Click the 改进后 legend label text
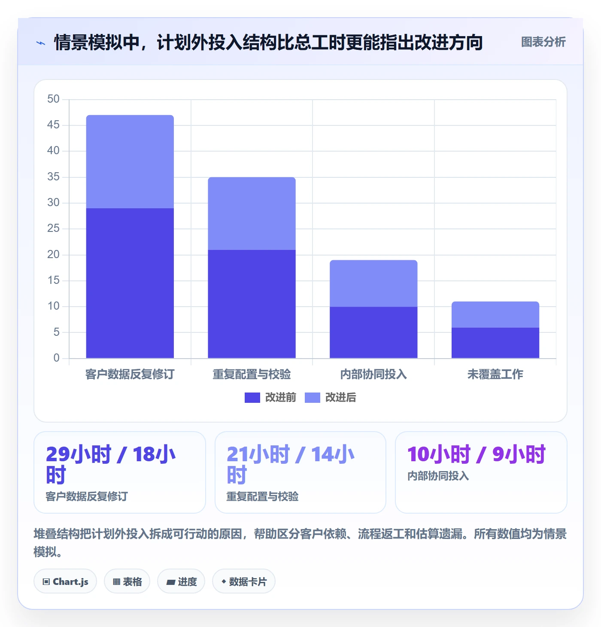This screenshot has height=627, width=601. tap(340, 398)
